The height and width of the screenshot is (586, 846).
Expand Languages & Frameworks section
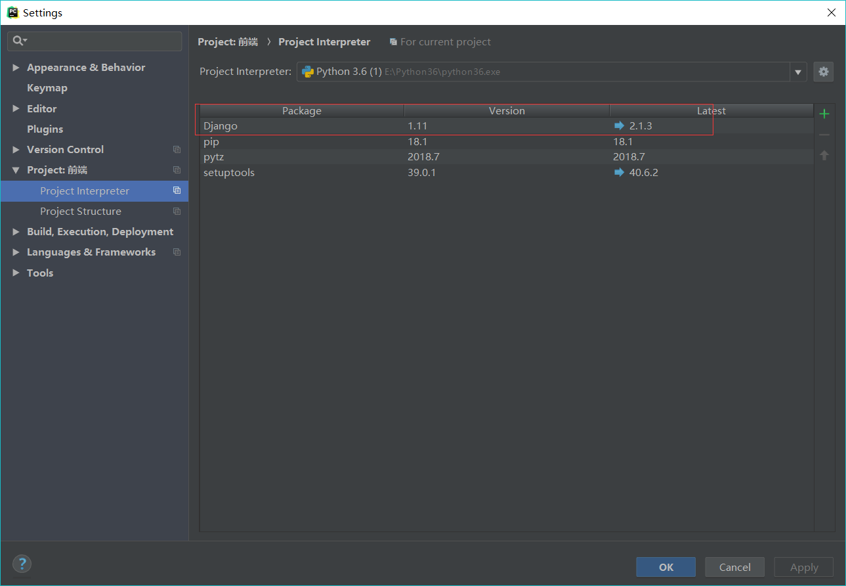pyautogui.click(x=16, y=252)
